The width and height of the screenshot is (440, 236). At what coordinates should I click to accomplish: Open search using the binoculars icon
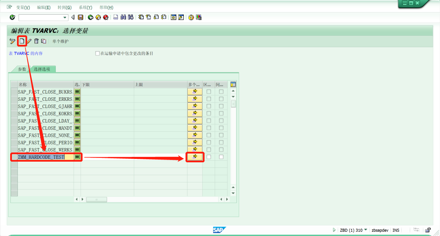[x=124, y=17]
